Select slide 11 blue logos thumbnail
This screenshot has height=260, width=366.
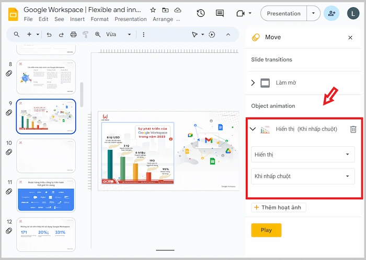(46, 195)
